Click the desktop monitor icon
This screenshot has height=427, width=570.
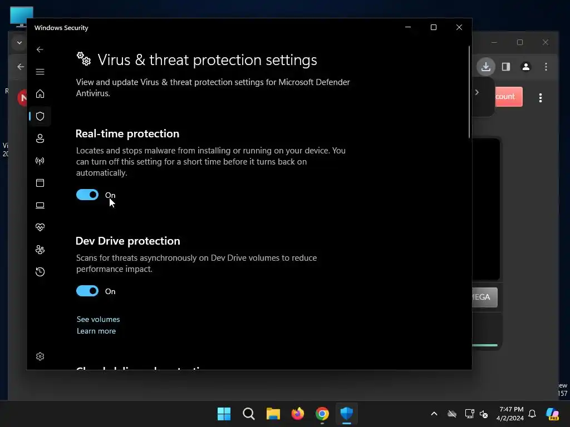click(x=22, y=16)
